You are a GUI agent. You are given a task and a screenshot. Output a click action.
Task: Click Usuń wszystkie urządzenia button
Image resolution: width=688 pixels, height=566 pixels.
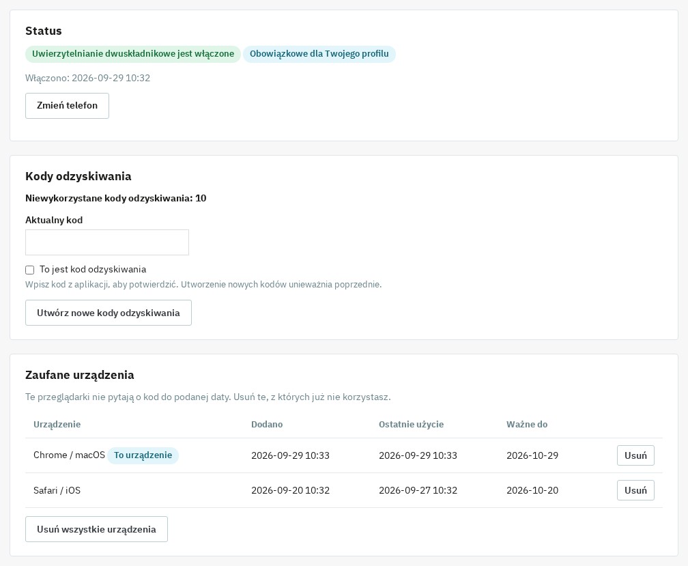(x=96, y=529)
